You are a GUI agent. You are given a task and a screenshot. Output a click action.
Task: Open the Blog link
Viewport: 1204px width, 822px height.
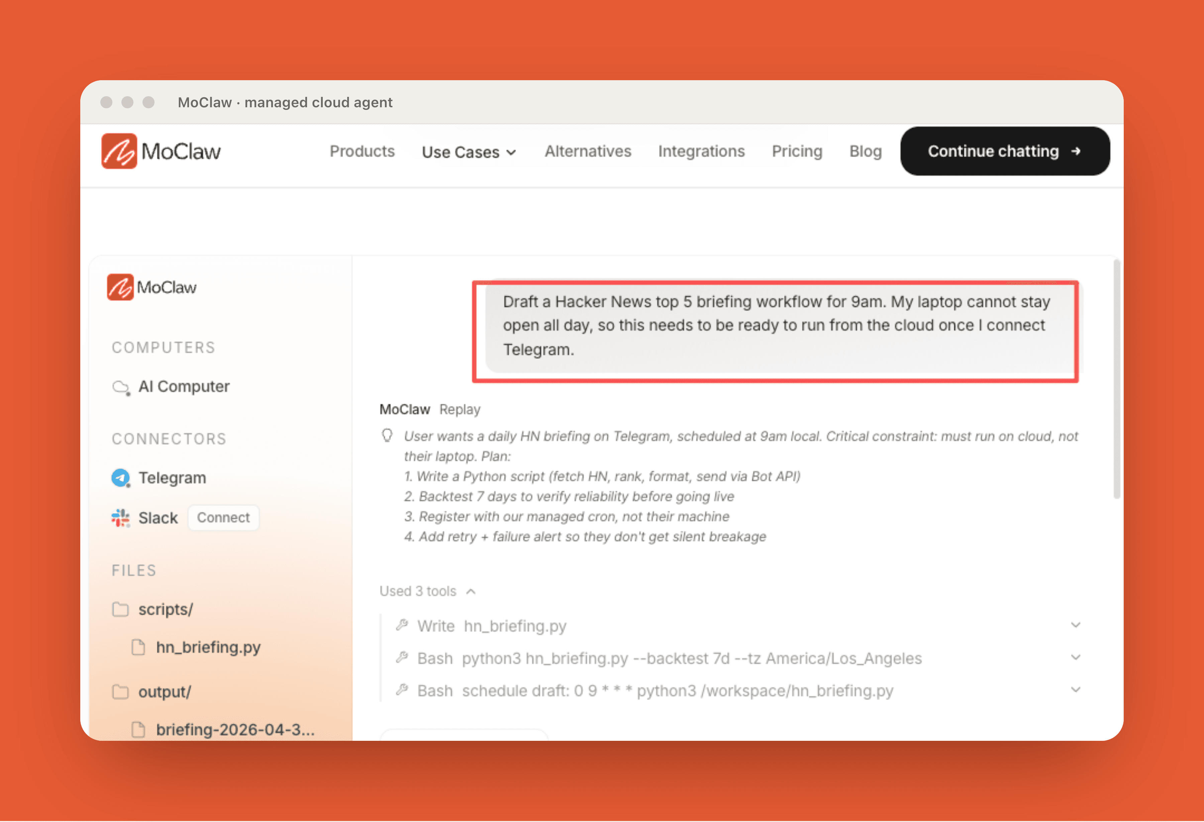coord(866,151)
